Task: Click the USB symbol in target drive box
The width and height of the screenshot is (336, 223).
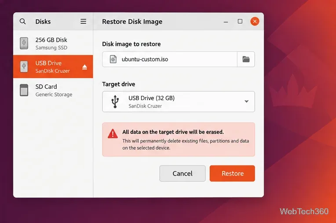Action: (x=115, y=101)
